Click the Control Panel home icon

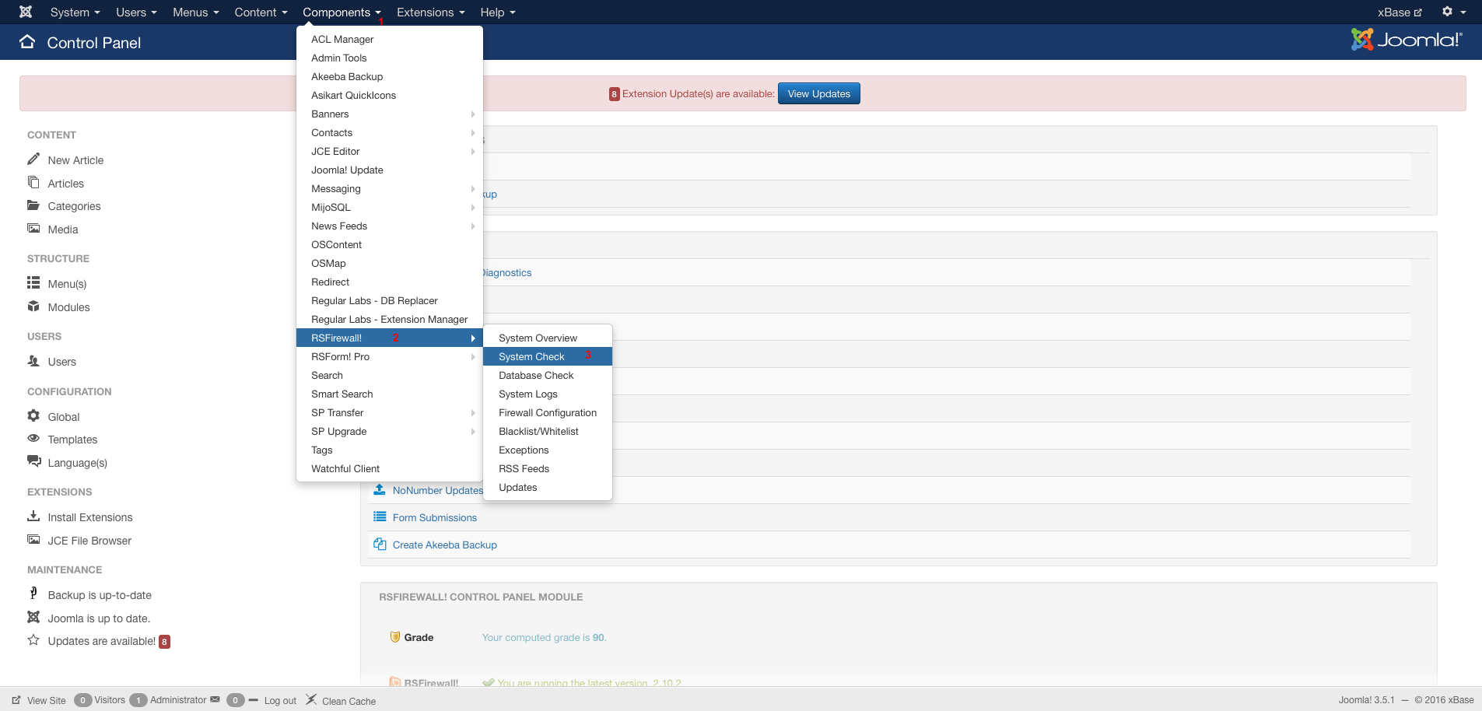coord(27,42)
